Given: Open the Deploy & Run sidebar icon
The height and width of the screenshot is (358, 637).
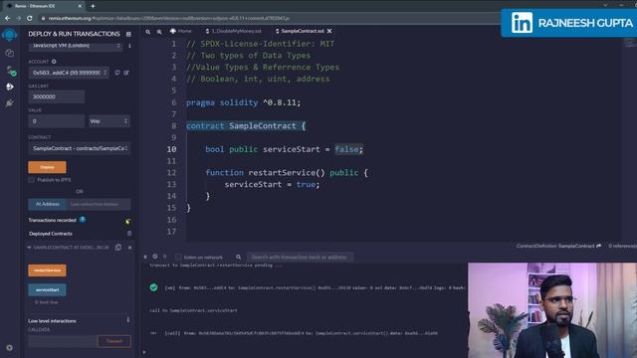Looking at the screenshot, I should (x=9, y=87).
